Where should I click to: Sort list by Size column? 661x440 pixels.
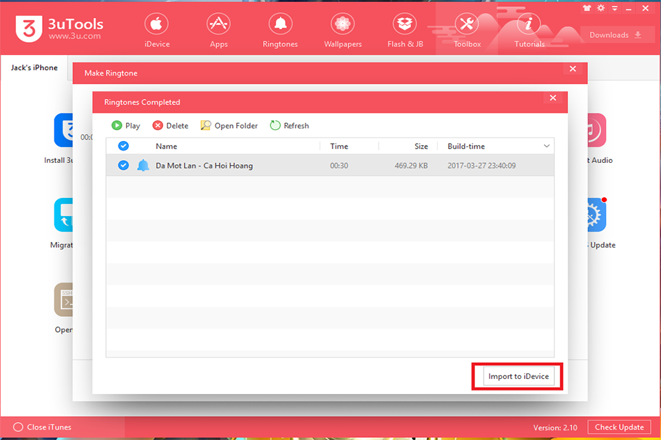(x=421, y=146)
